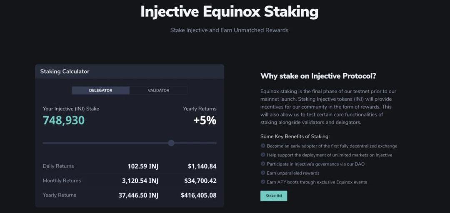Select the Daily Returns 102.59 INJ value
The width and height of the screenshot is (450, 213).
pyautogui.click(x=143, y=166)
